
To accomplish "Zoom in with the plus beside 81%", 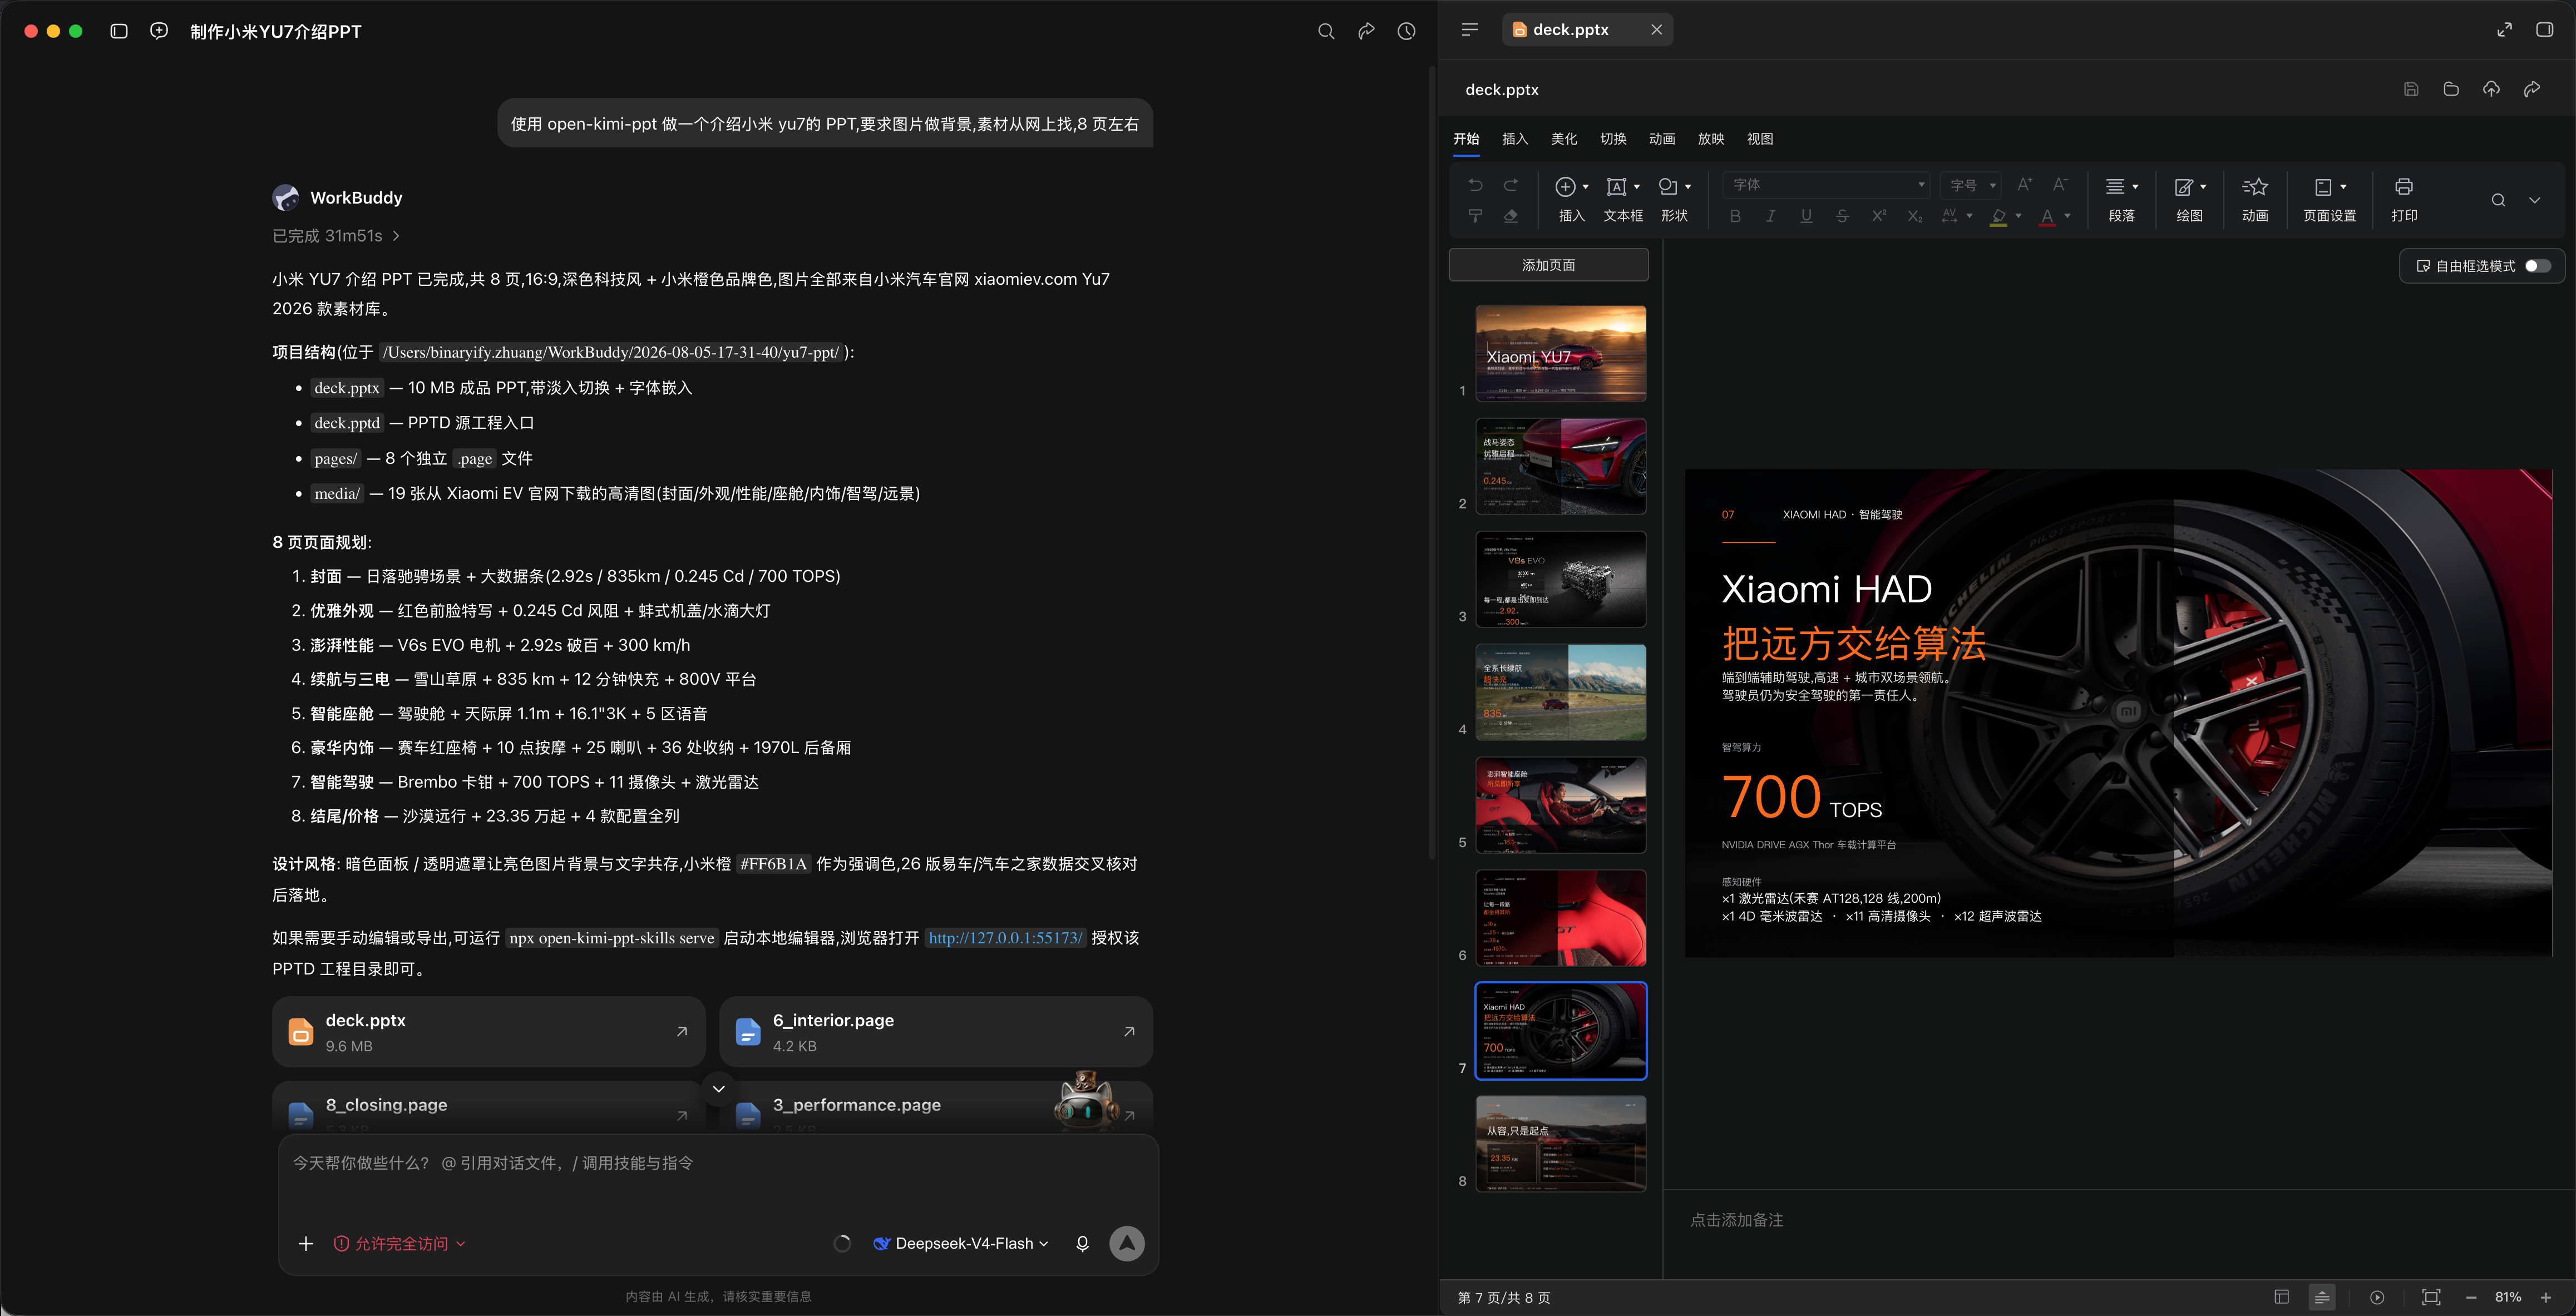I will (2546, 1297).
